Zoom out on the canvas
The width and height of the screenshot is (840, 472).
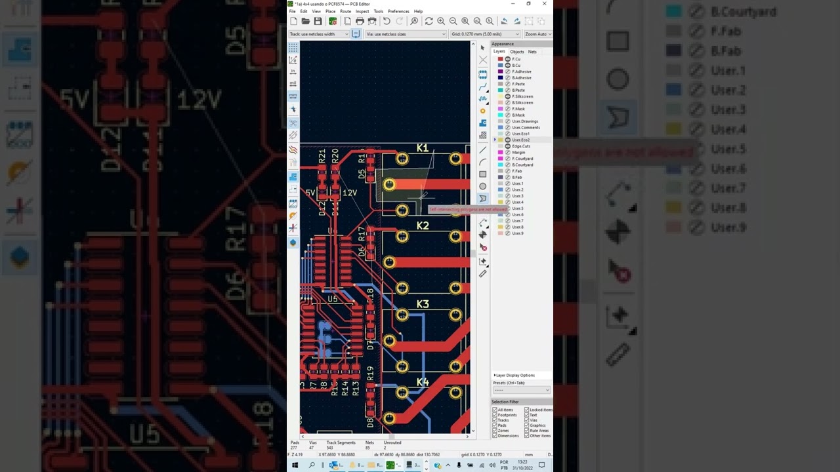(x=453, y=22)
